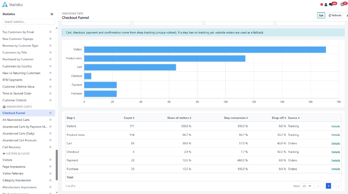This screenshot has width=348, height=194.
Task: Star the Customer Lifetime Value report
Action: click(50, 86)
